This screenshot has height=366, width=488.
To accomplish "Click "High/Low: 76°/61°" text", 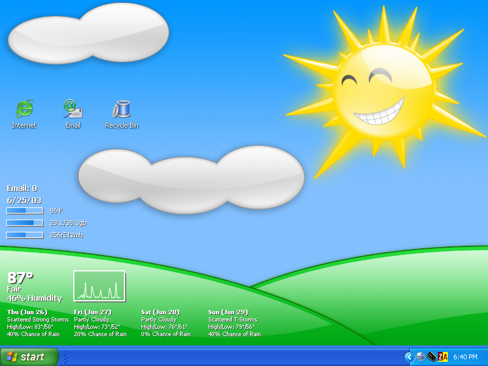I will (164, 327).
